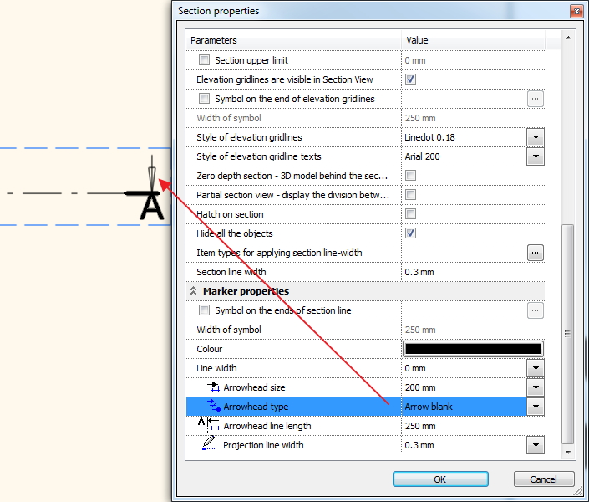Enable Symbol on the ends of section line
This screenshot has height=502, width=589.
(204, 310)
